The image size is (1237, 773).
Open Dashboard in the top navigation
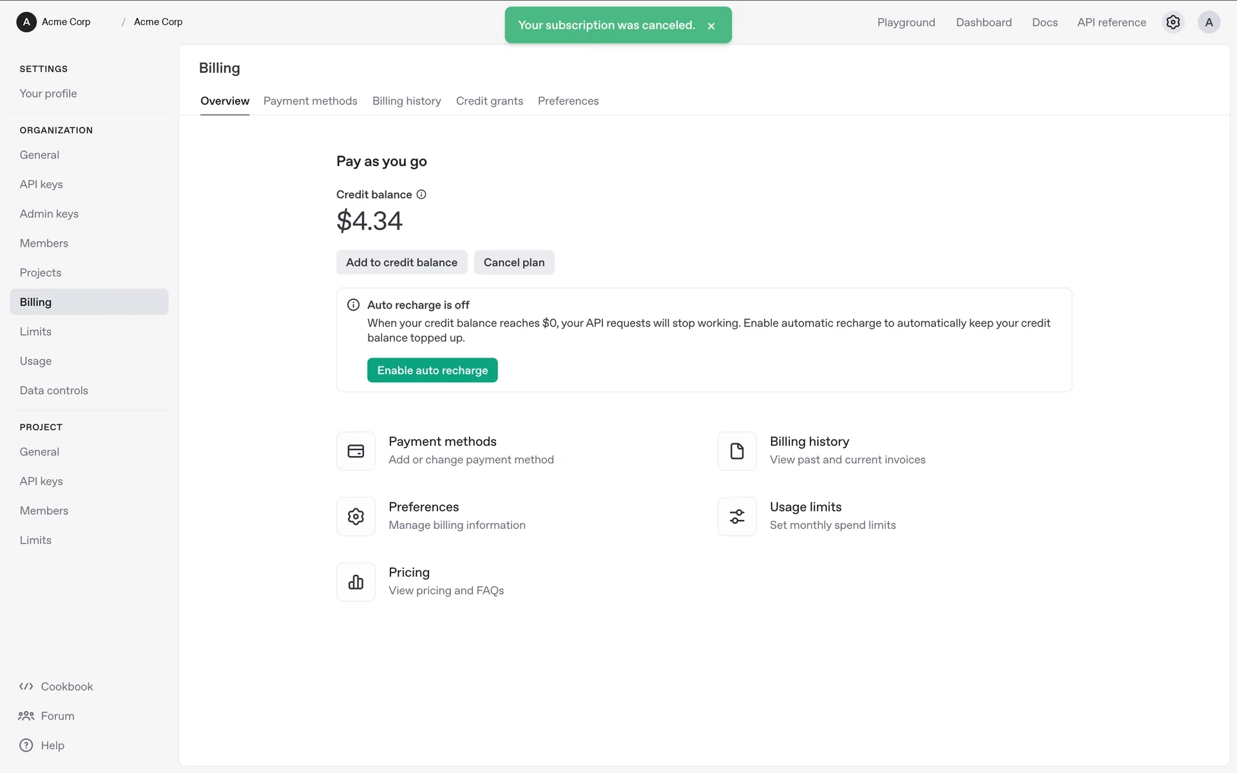coord(984,23)
